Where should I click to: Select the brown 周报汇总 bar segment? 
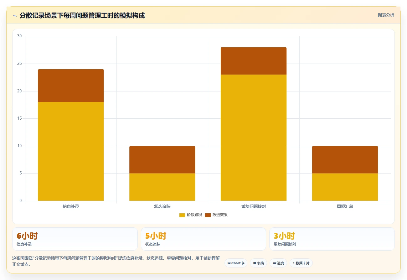click(345, 160)
